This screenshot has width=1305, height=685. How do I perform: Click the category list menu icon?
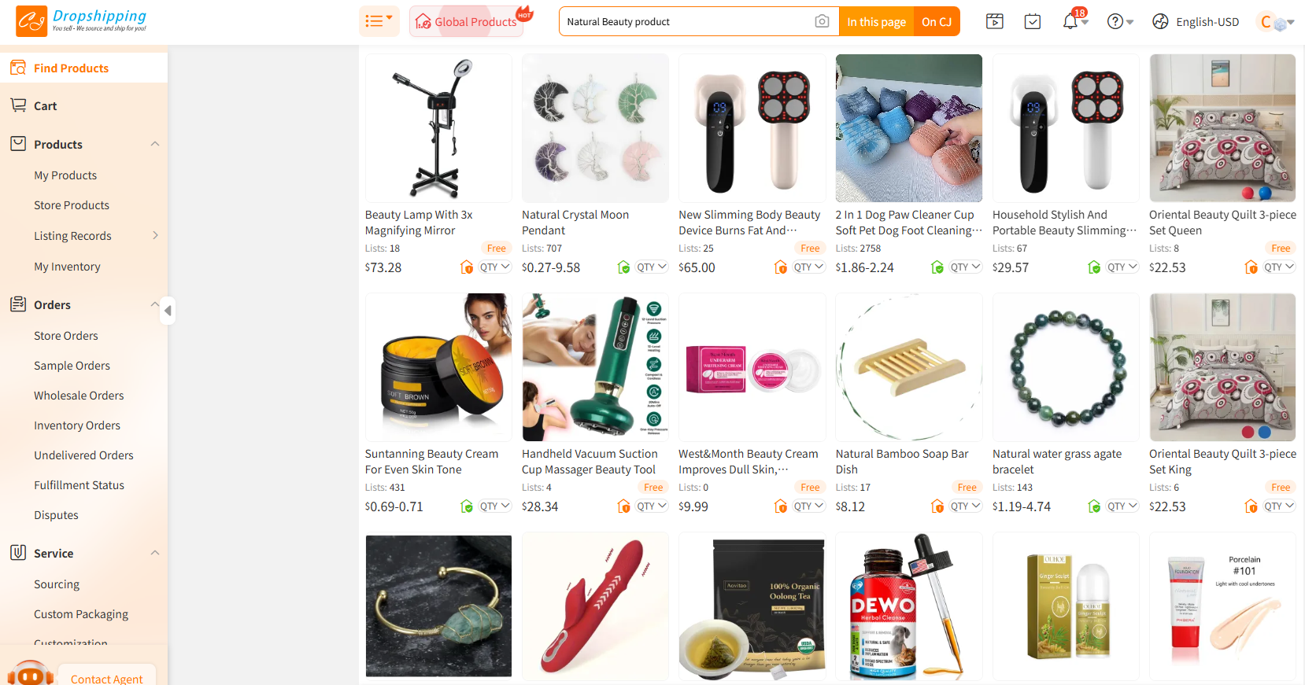click(x=379, y=21)
